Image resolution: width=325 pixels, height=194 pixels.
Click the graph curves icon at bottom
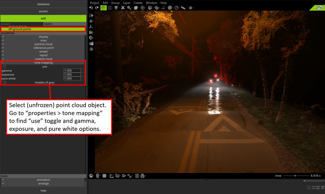pos(112,176)
